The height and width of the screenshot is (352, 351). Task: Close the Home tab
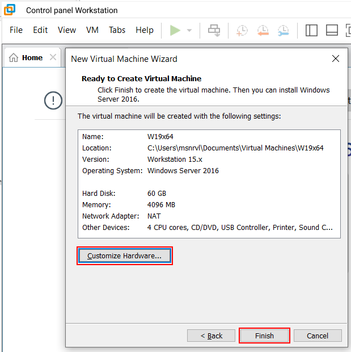click(53, 57)
